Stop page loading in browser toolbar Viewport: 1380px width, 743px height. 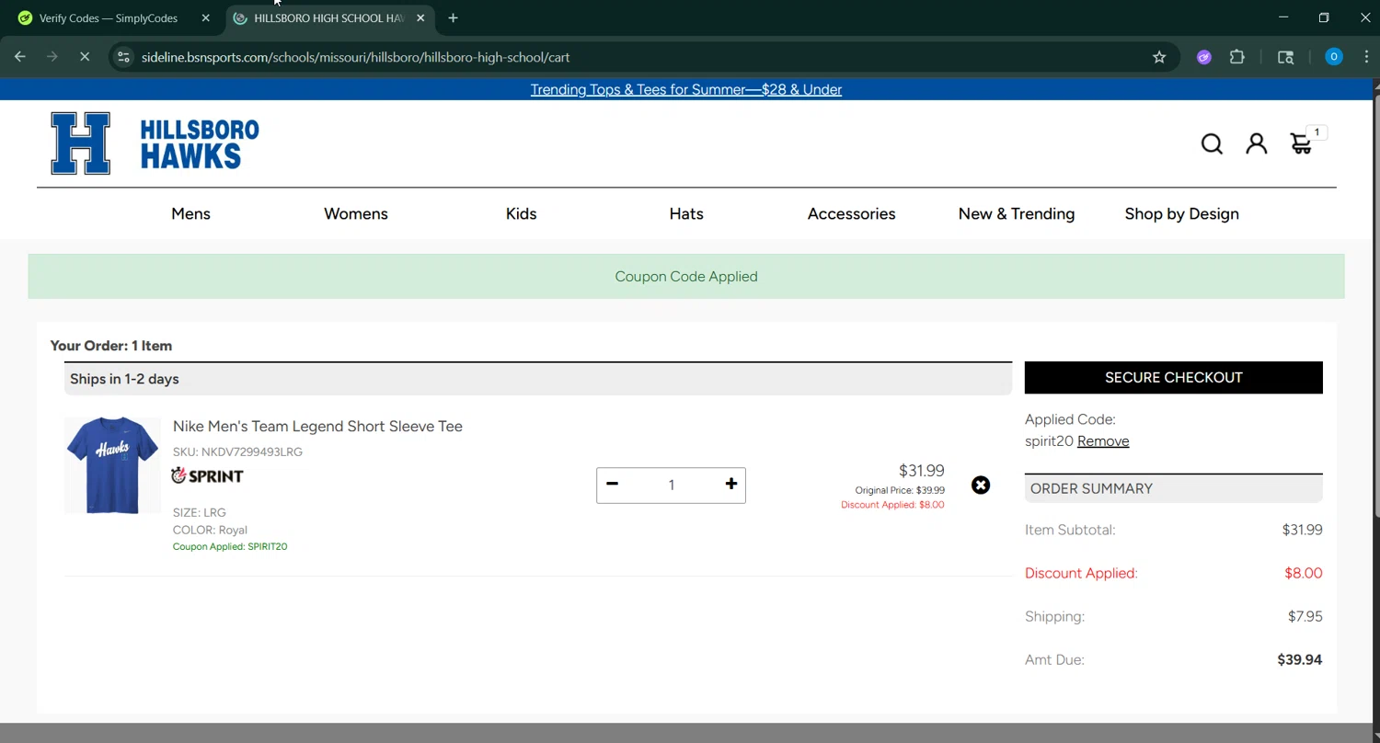[85, 57]
